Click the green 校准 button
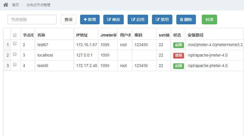The image size is (244, 136). click(209, 20)
